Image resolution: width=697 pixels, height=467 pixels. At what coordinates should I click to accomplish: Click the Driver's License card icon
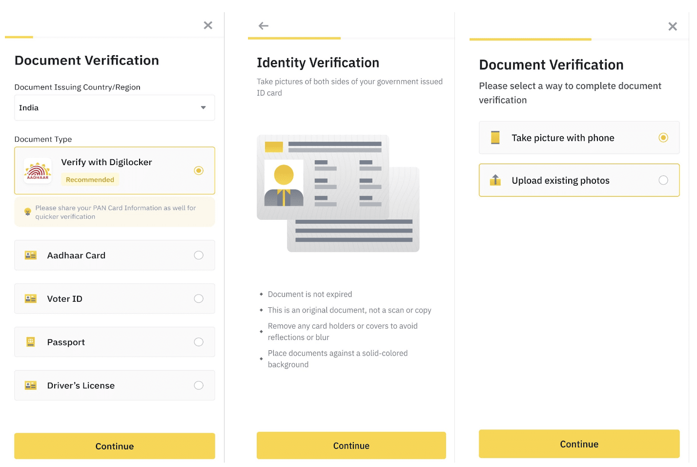pos(31,385)
